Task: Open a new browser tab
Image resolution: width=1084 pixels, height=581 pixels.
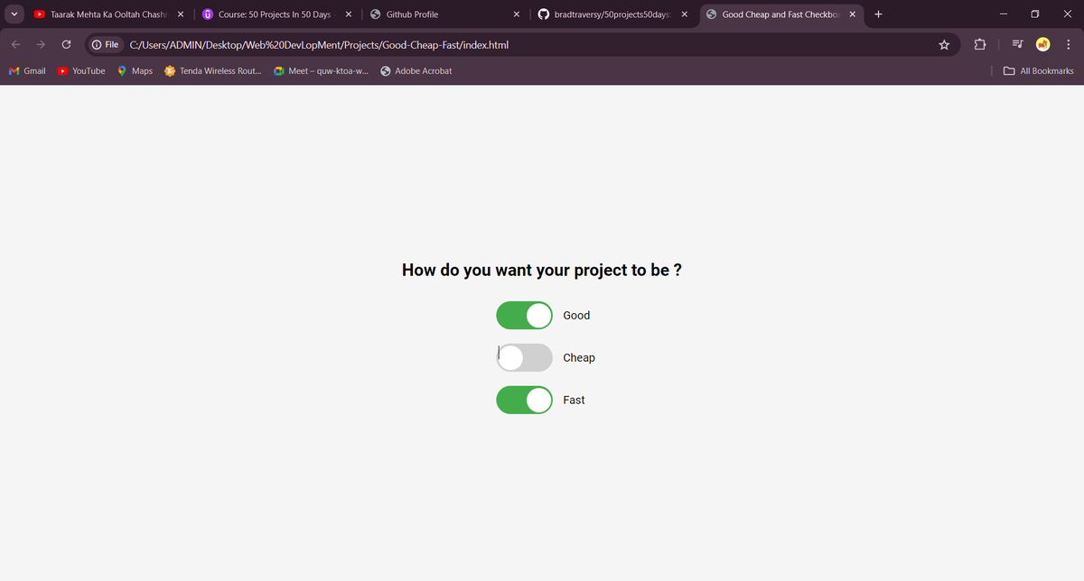Action: (x=879, y=14)
